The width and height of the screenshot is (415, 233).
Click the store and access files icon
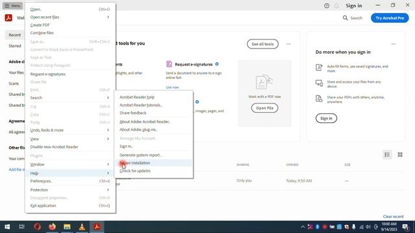pos(319,83)
